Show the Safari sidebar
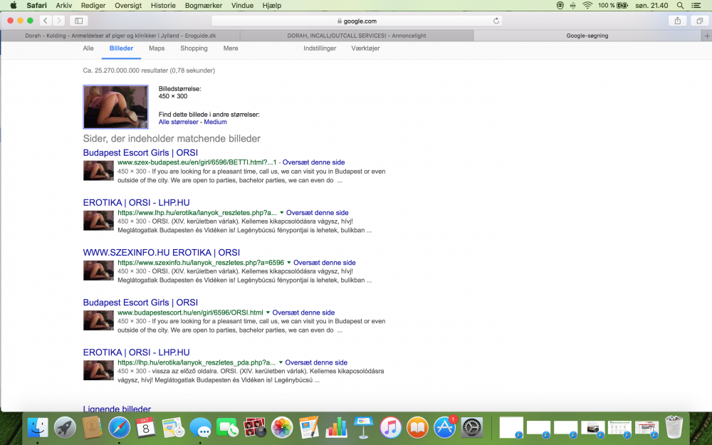Screen dimensions: 712x445 point(78,21)
